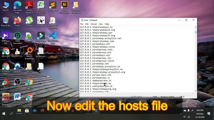Click the Adobe Illustrator desktop icon

pyautogui.click(x=65, y=7)
